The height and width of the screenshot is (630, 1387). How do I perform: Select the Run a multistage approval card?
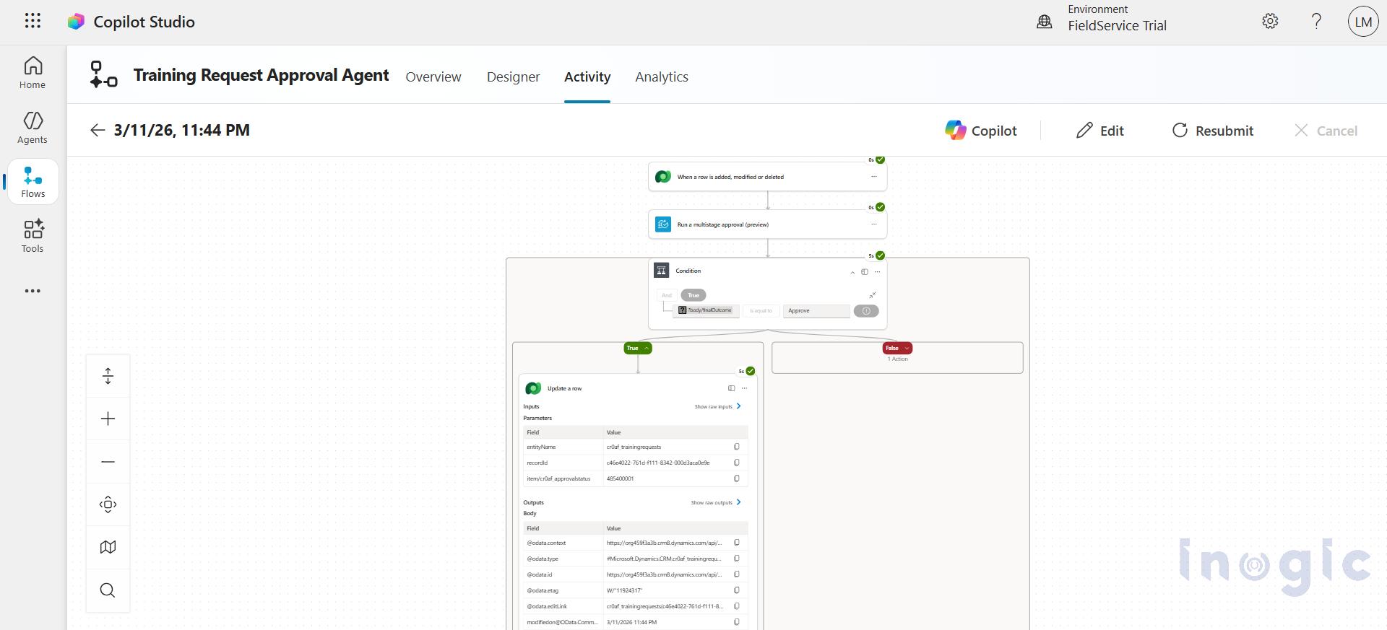point(767,224)
